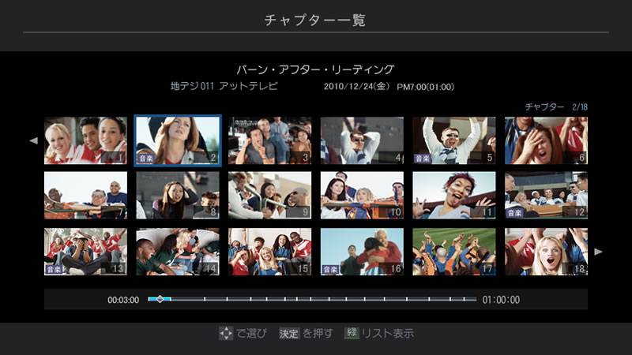Image resolution: width=632 pixels, height=355 pixels.
Task: Select chapter 10 thumbnail
Action: coord(362,196)
